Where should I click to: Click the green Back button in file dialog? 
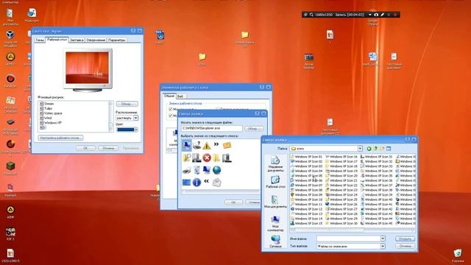tap(369, 149)
